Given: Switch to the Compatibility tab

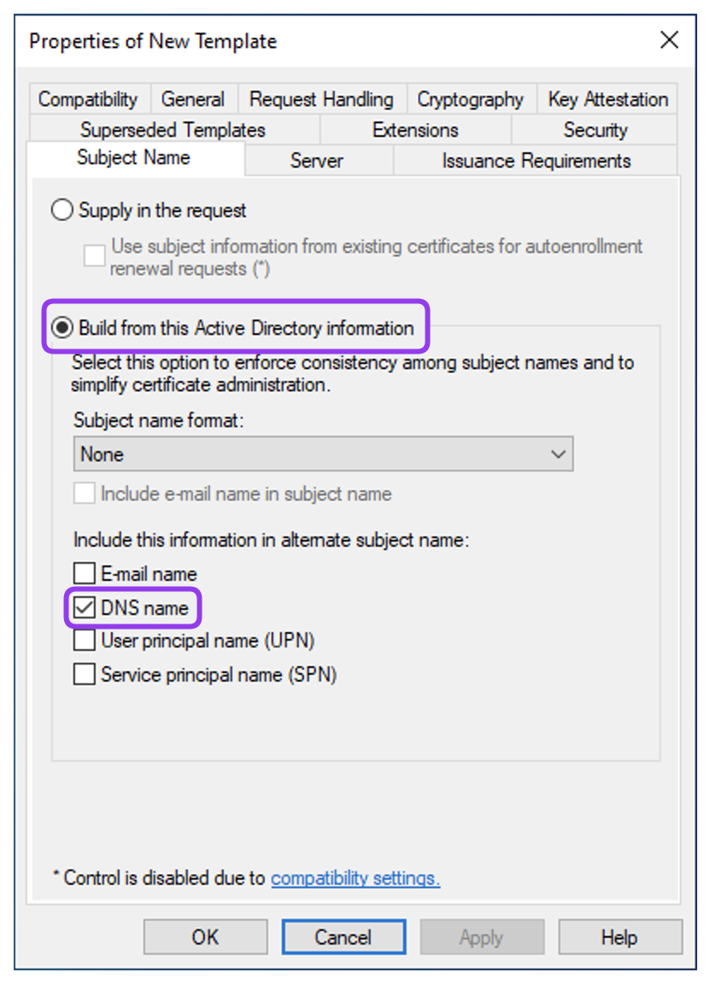Looking at the screenshot, I should pos(89,99).
